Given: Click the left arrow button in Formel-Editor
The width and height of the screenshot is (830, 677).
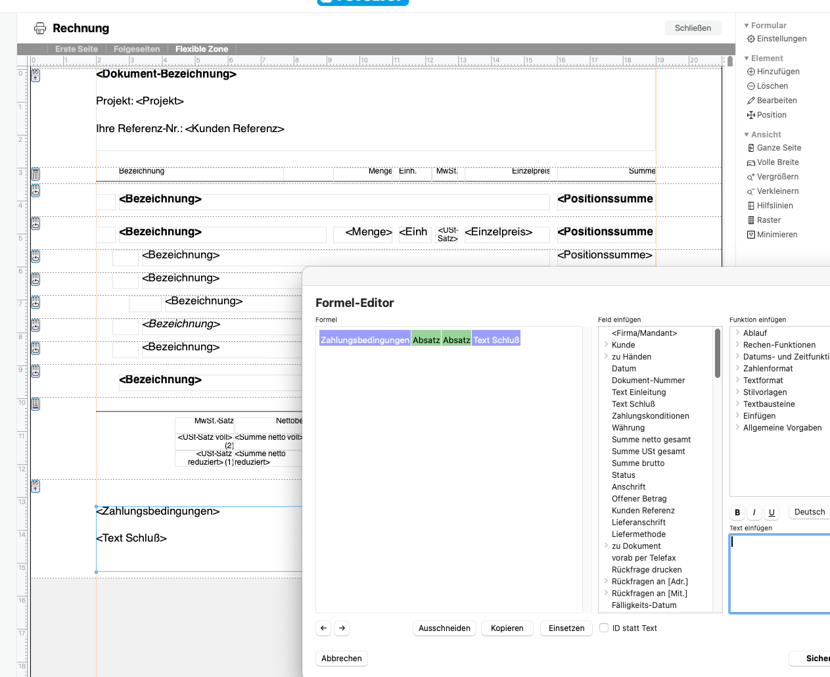Looking at the screenshot, I should [x=323, y=628].
